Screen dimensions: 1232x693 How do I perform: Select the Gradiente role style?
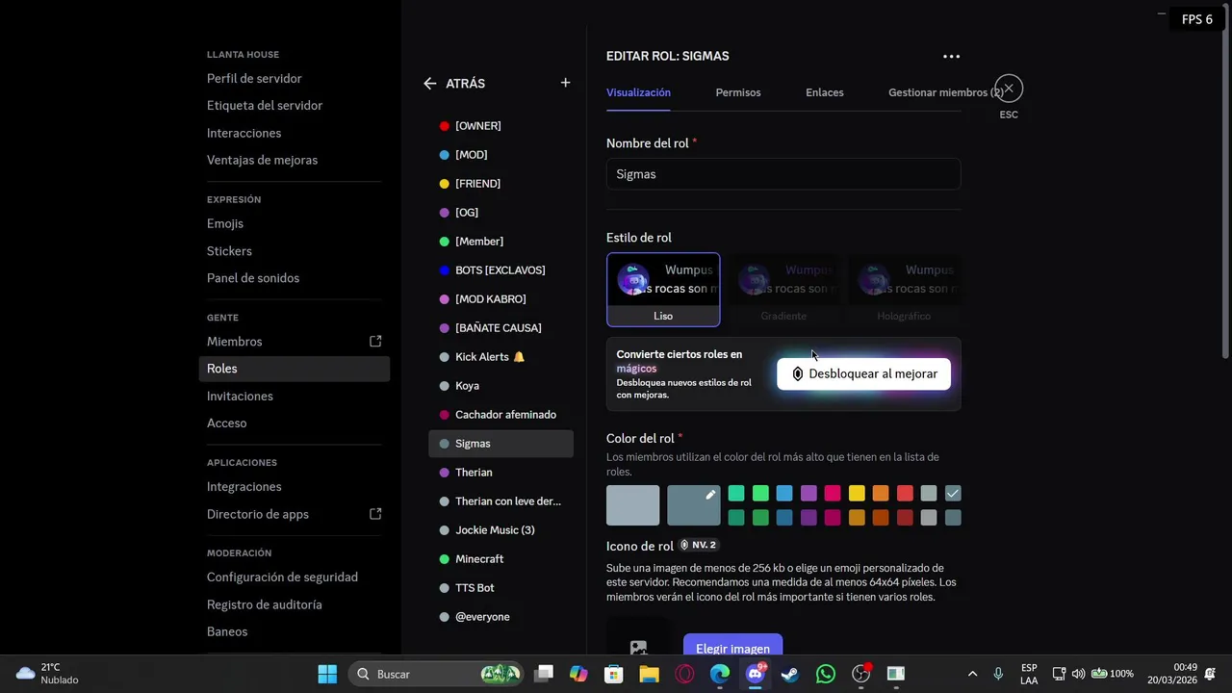tap(783, 290)
